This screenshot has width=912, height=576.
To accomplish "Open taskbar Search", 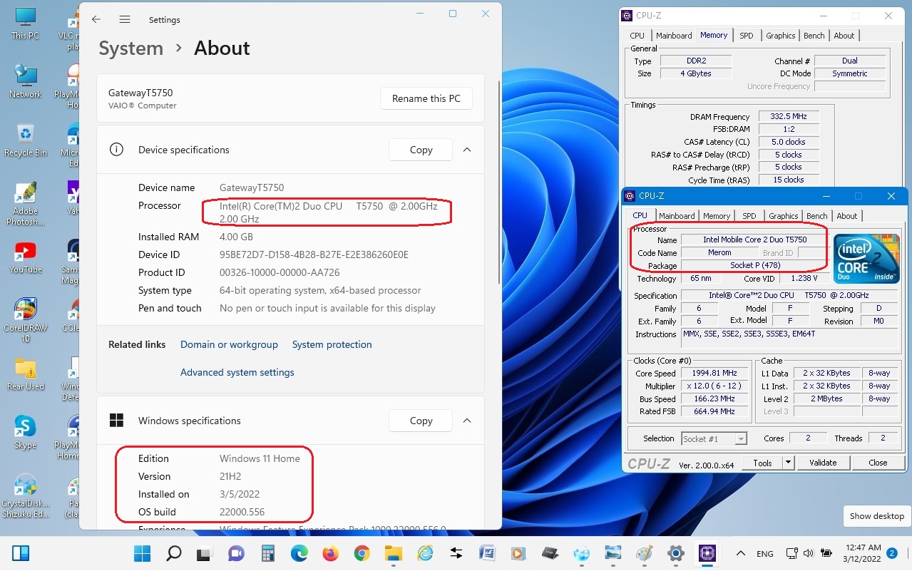I will click(174, 553).
